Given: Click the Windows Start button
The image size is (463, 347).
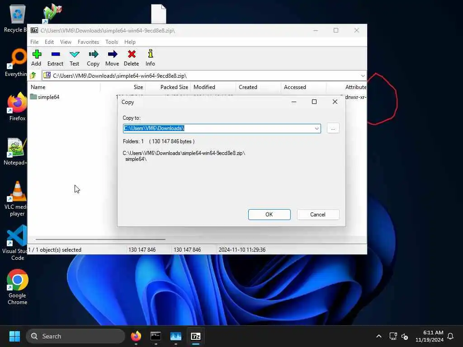Looking at the screenshot, I should tap(14, 336).
